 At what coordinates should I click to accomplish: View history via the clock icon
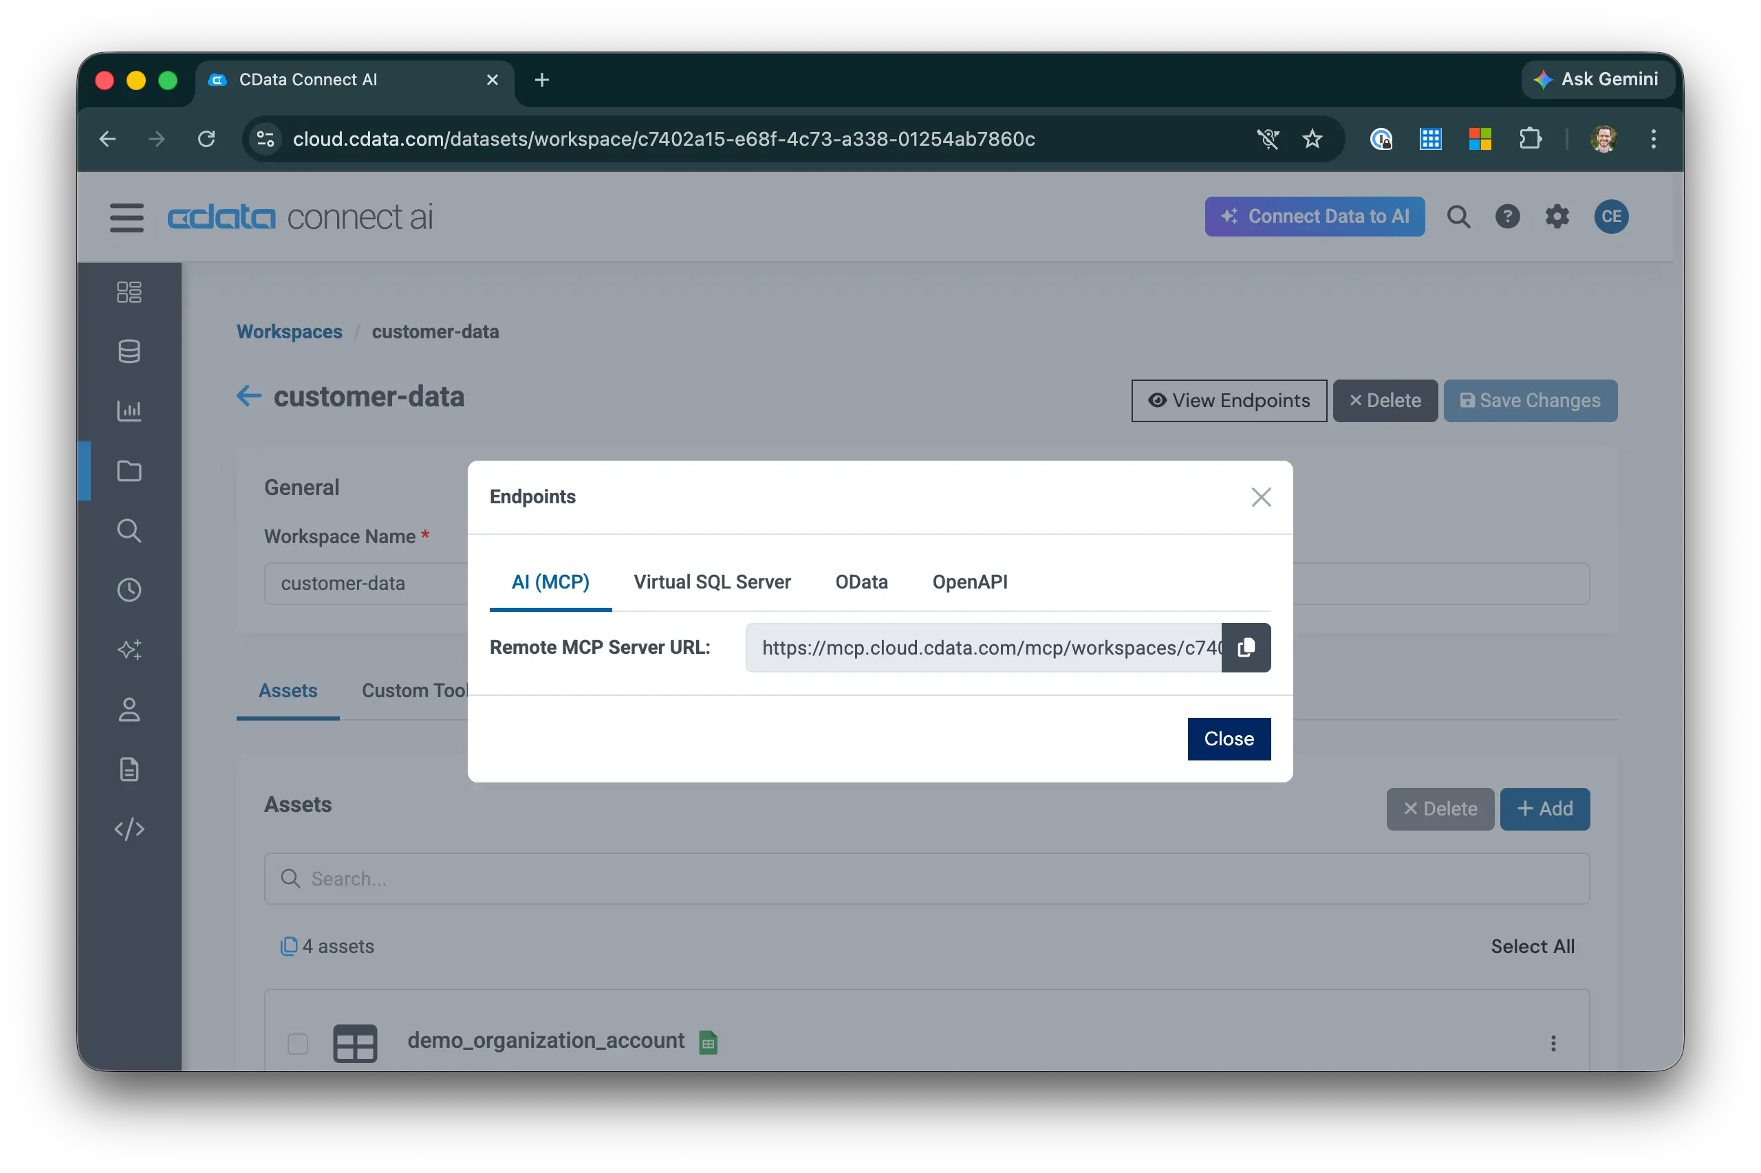point(129,589)
